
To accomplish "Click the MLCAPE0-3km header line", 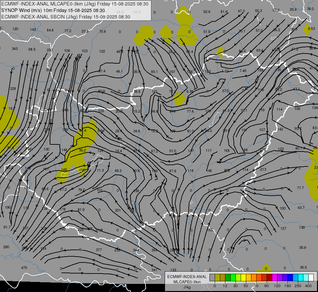I will click(75, 4).
